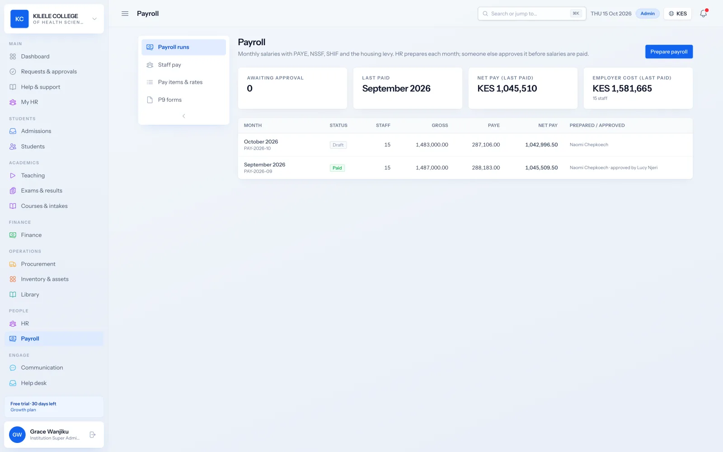Click the My HR people icon
Screen dimensions: 723x452
[13, 102]
